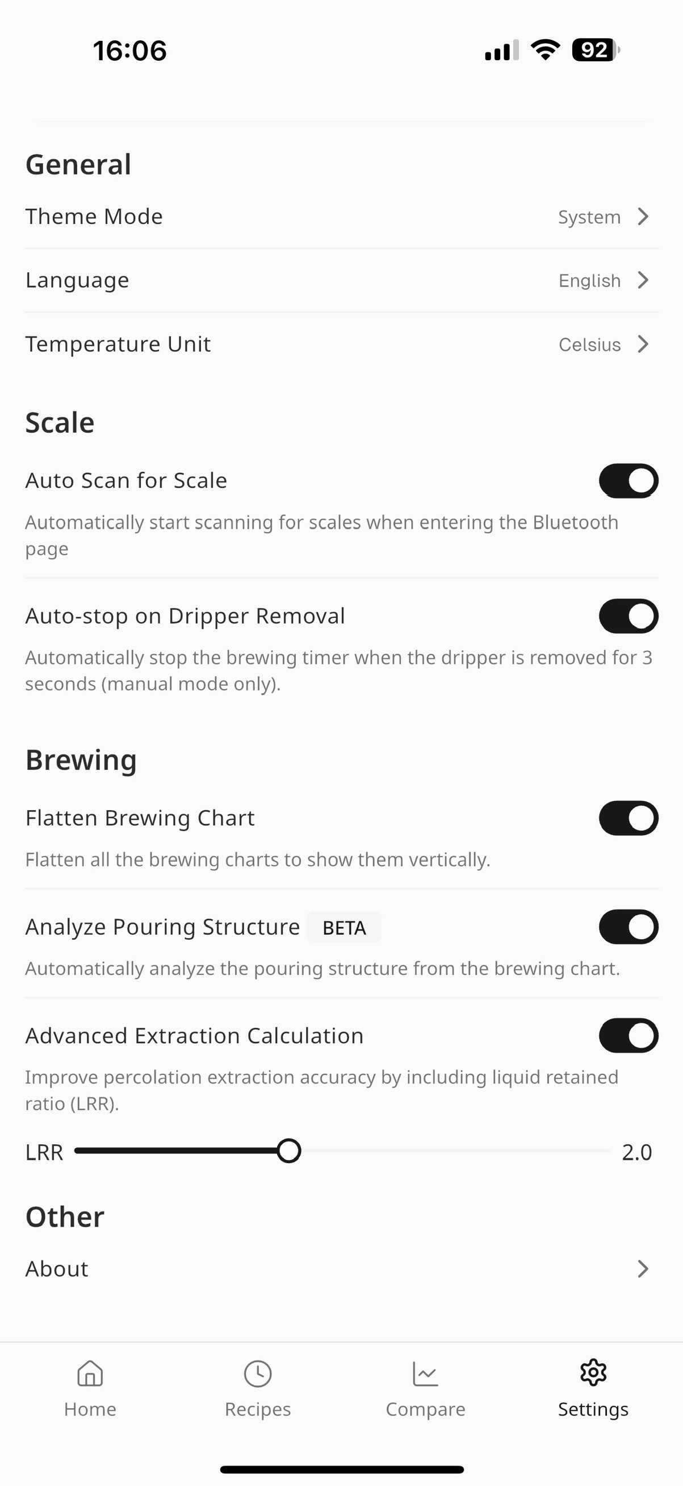Viewport: 683px width, 1486px height.
Task: Tap the Settings gear icon
Action: tap(593, 1374)
